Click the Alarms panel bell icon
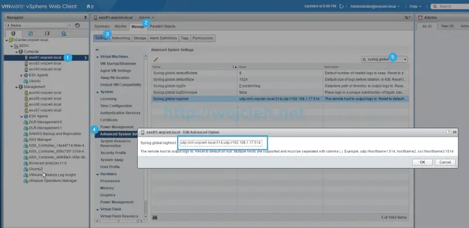The height and width of the screenshot is (228, 469). point(420,18)
